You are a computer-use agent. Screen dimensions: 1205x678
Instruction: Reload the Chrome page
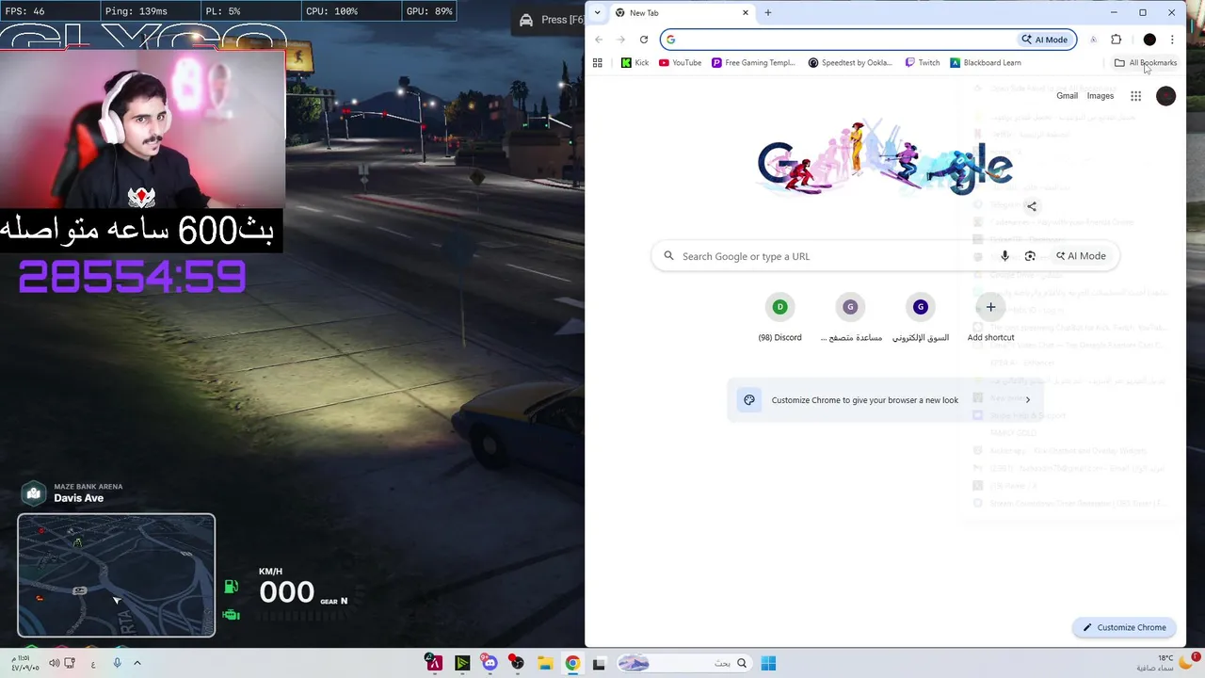644,40
